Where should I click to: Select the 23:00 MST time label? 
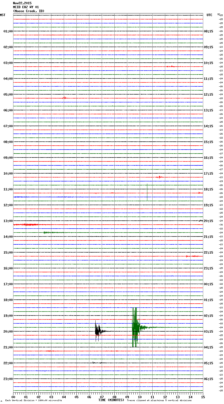[8, 379]
